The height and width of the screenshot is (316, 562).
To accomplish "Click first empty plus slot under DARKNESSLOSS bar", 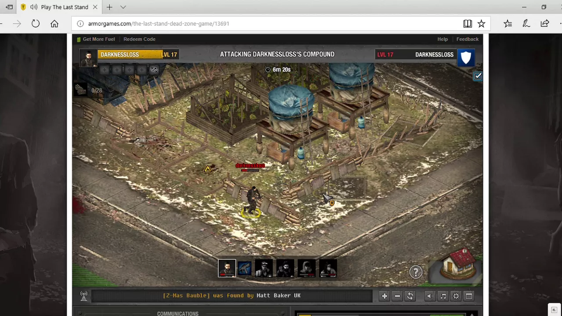I will coord(104,70).
